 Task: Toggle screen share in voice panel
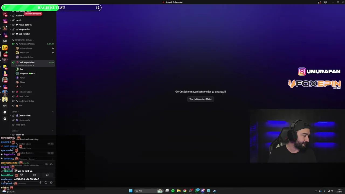pyautogui.click(x=22, y=175)
